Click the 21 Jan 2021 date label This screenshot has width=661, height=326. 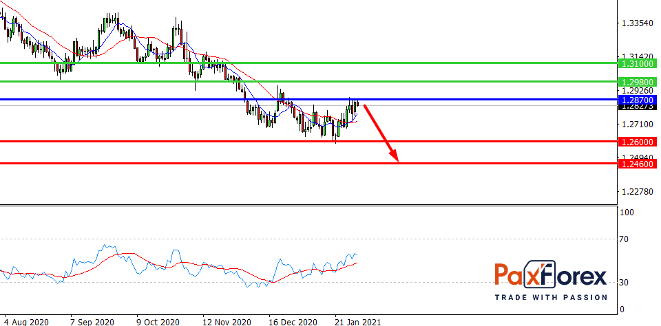pyautogui.click(x=358, y=322)
